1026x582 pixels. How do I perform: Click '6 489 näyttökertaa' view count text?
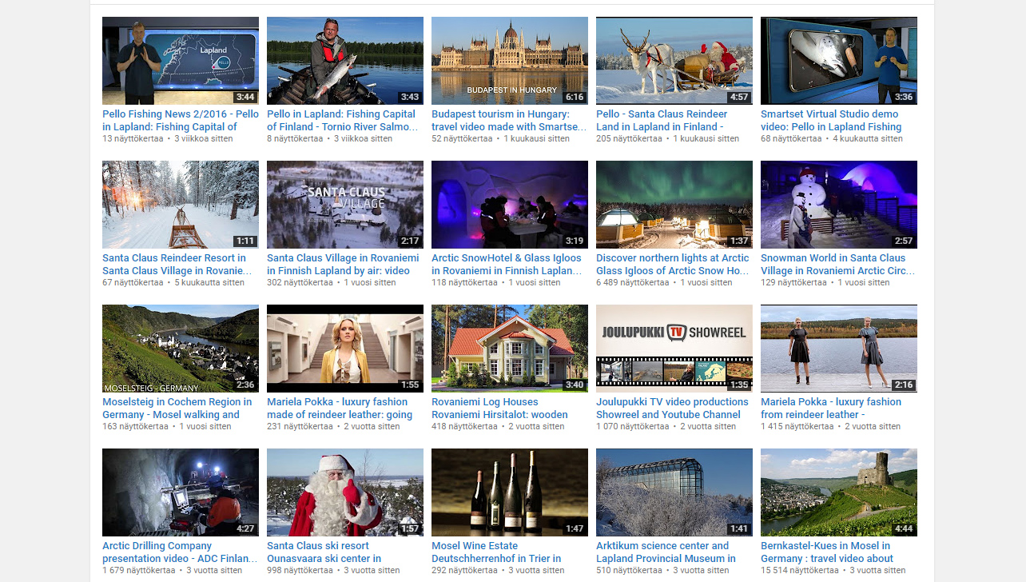(x=634, y=282)
